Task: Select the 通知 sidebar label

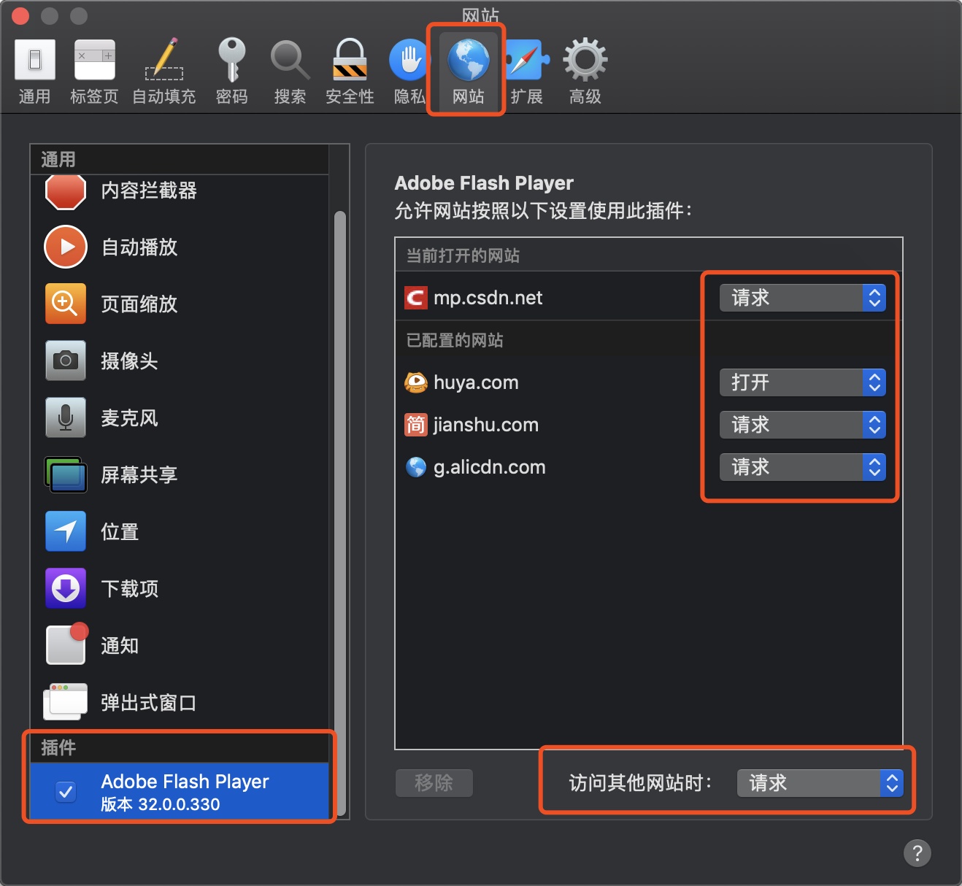Action: (x=120, y=646)
